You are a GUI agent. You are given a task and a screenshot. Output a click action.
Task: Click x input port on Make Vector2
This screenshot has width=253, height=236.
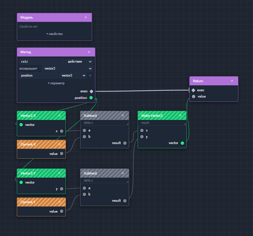click(x=142, y=130)
